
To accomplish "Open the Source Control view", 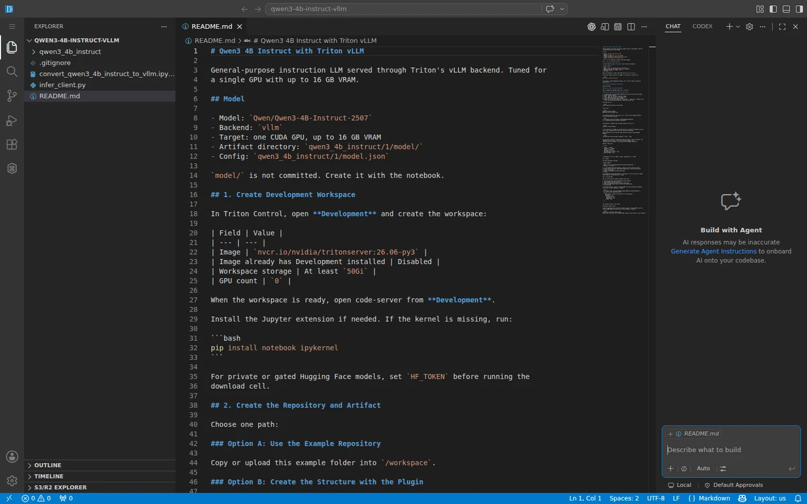I will 12,96.
